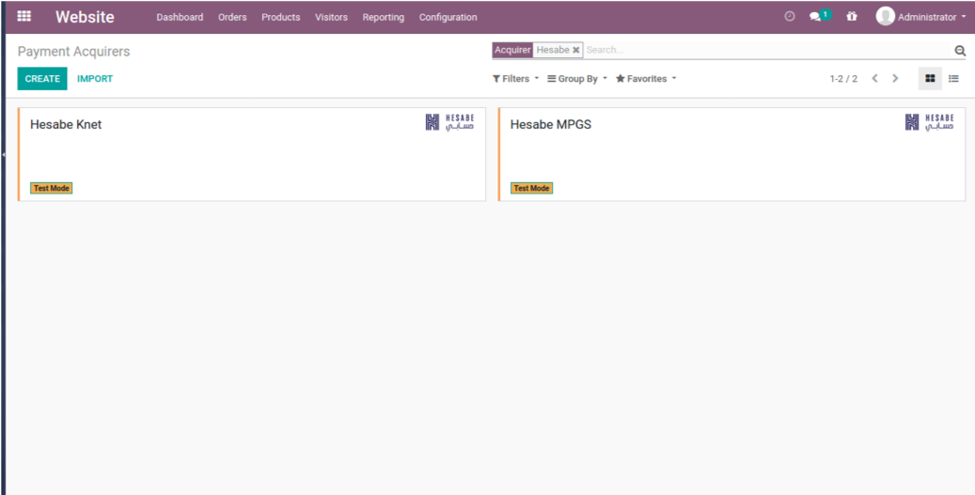Switch to list view
The width and height of the screenshot is (975, 495).
tap(953, 79)
